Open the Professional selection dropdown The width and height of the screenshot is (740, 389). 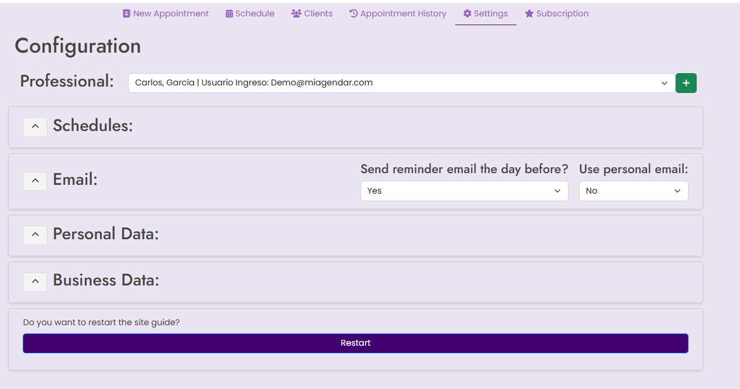(401, 83)
